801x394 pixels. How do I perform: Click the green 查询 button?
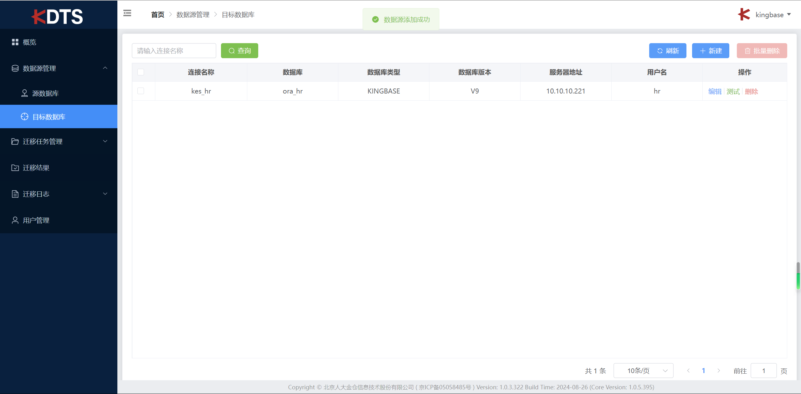point(239,51)
